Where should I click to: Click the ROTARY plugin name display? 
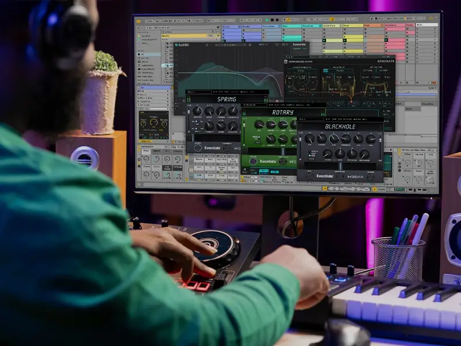(x=282, y=112)
